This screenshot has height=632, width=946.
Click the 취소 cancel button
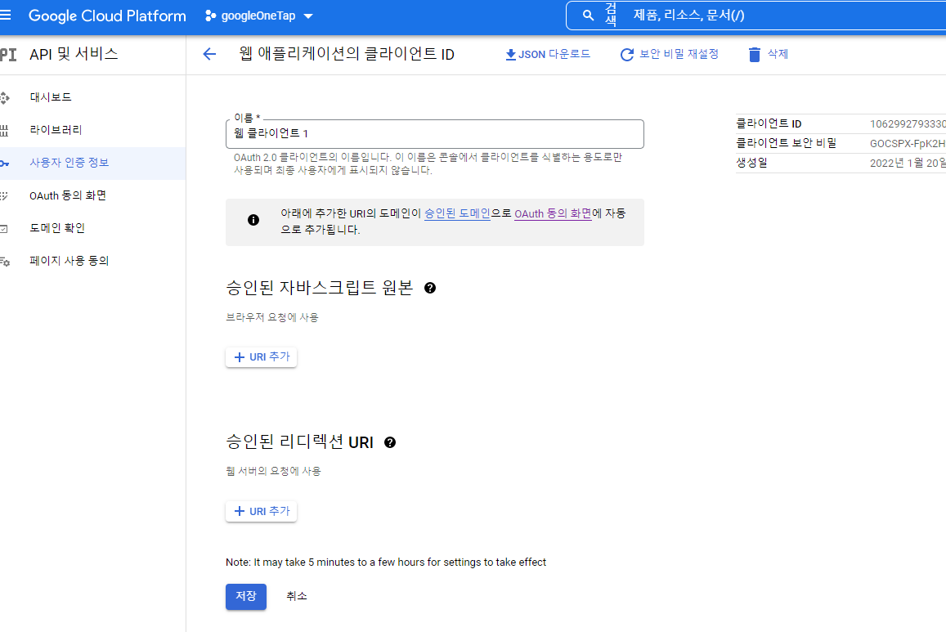coord(296,596)
